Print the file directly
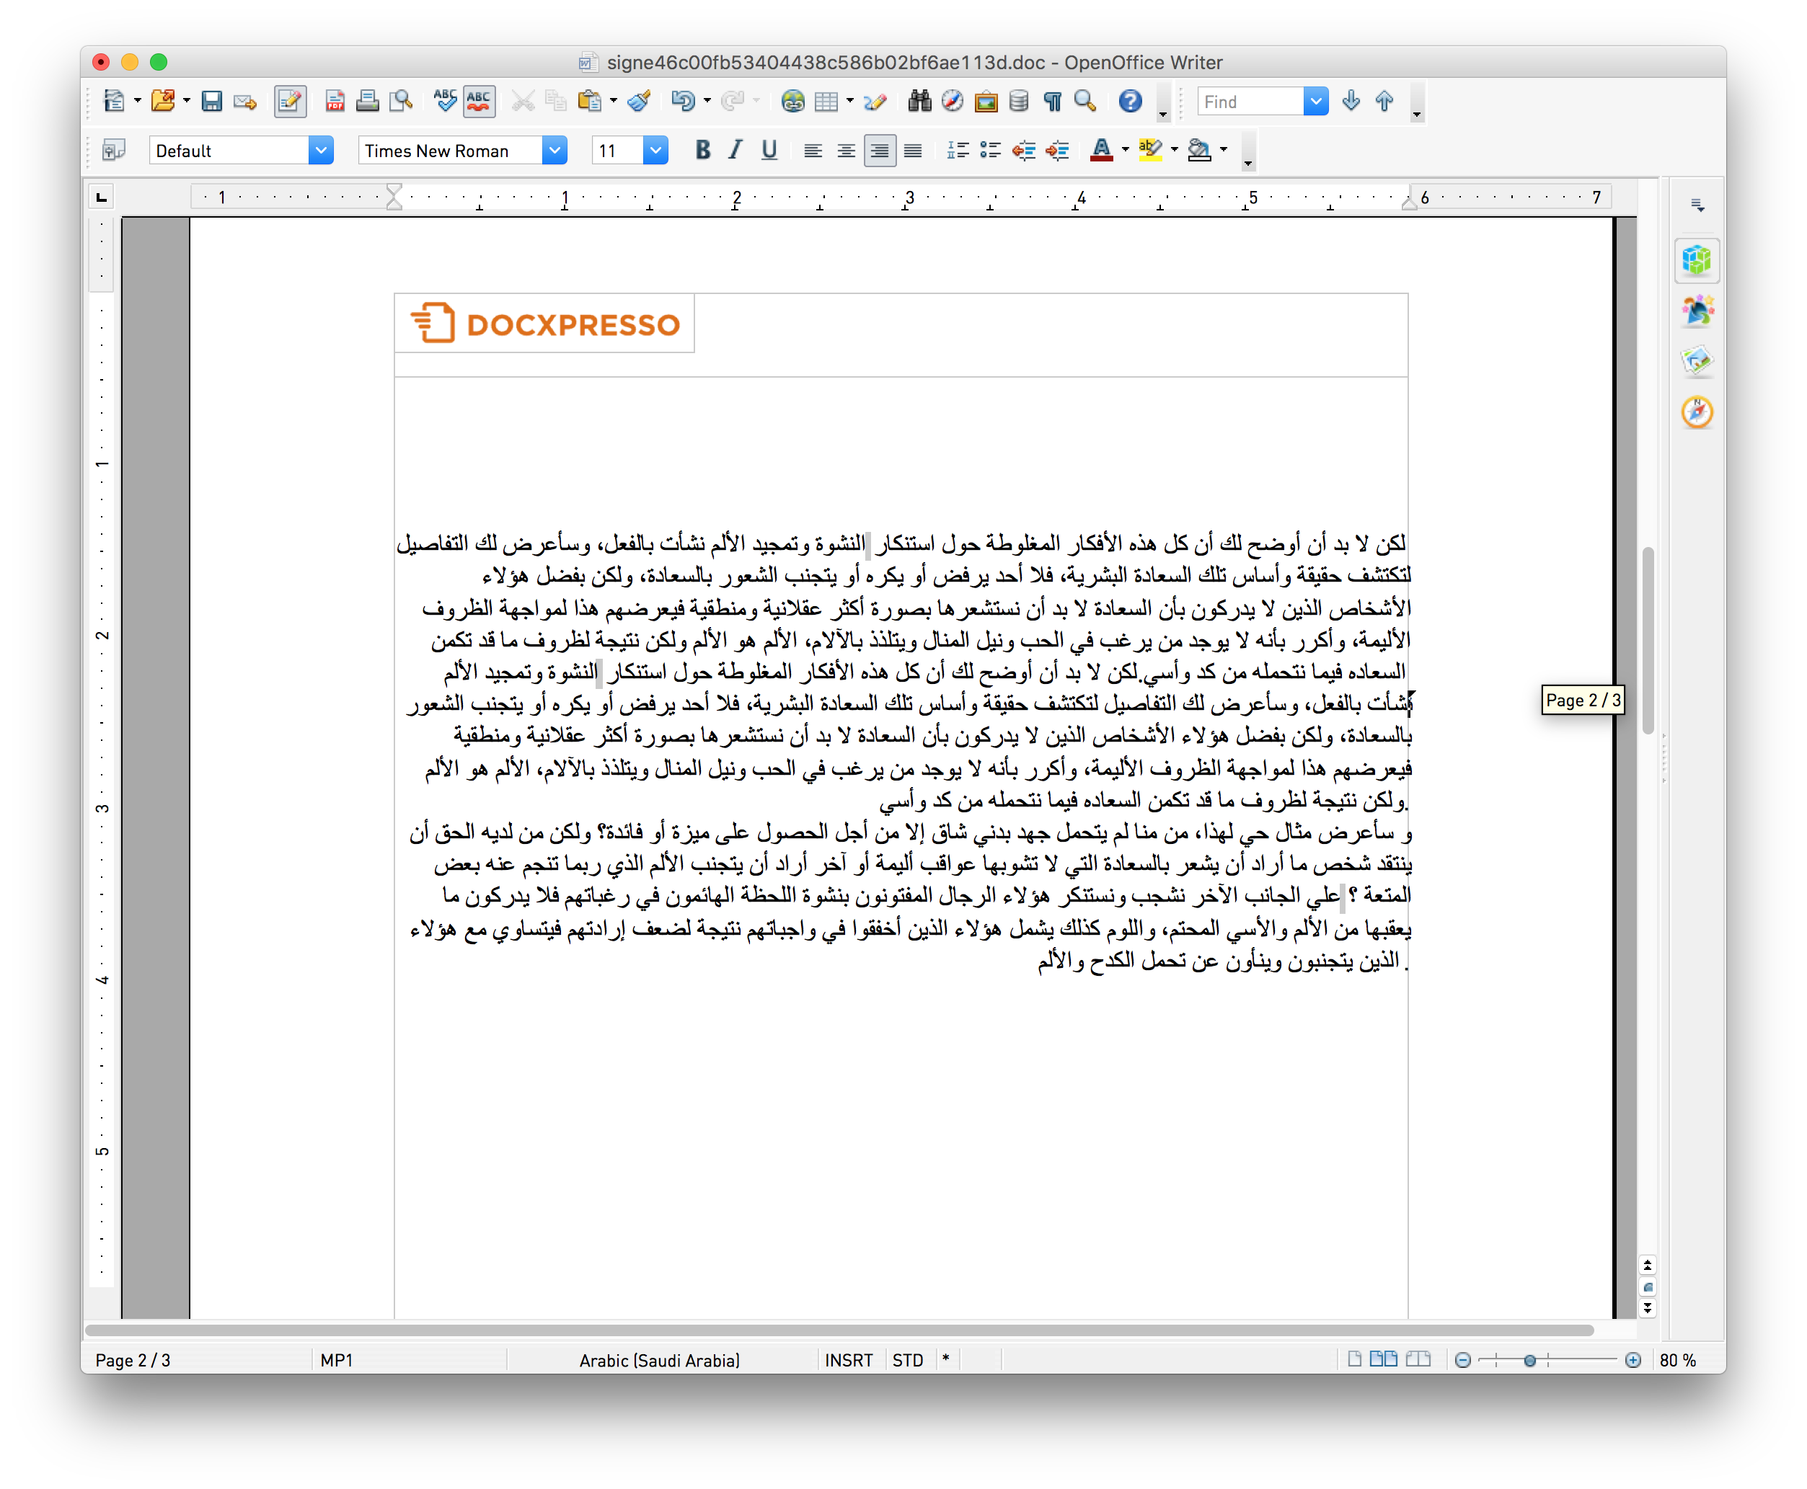The width and height of the screenshot is (1807, 1489). (x=367, y=101)
